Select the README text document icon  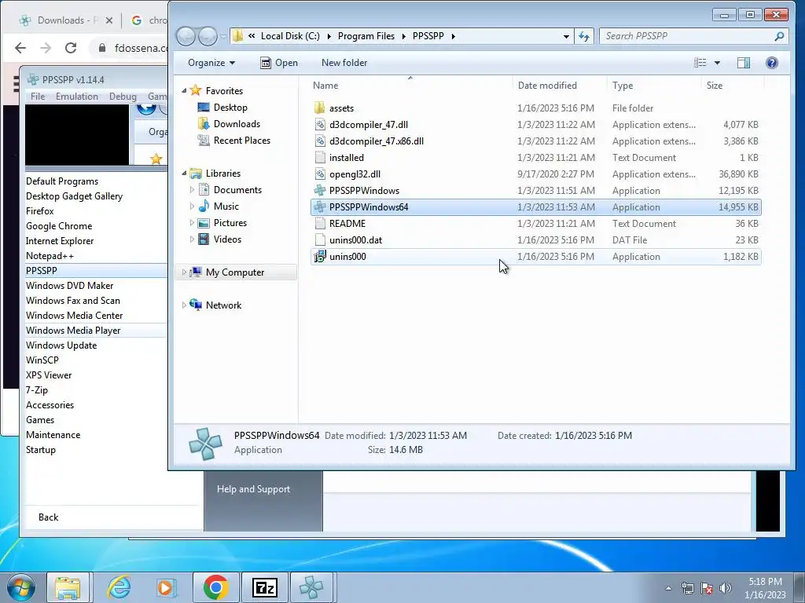(320, 223)
